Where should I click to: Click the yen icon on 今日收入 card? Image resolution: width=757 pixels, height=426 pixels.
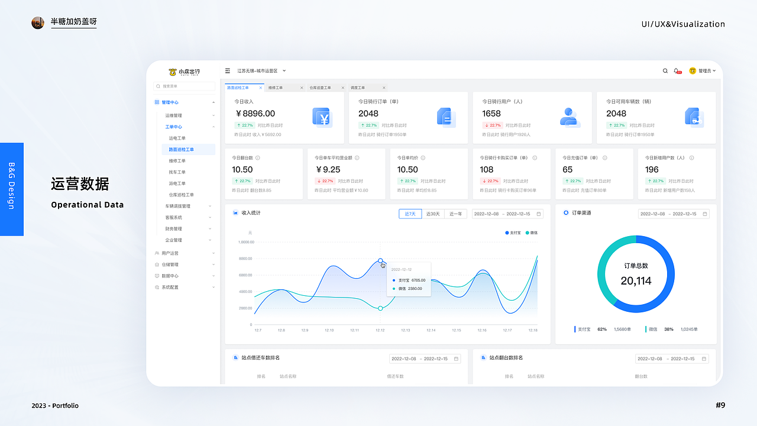click(322, 118)
